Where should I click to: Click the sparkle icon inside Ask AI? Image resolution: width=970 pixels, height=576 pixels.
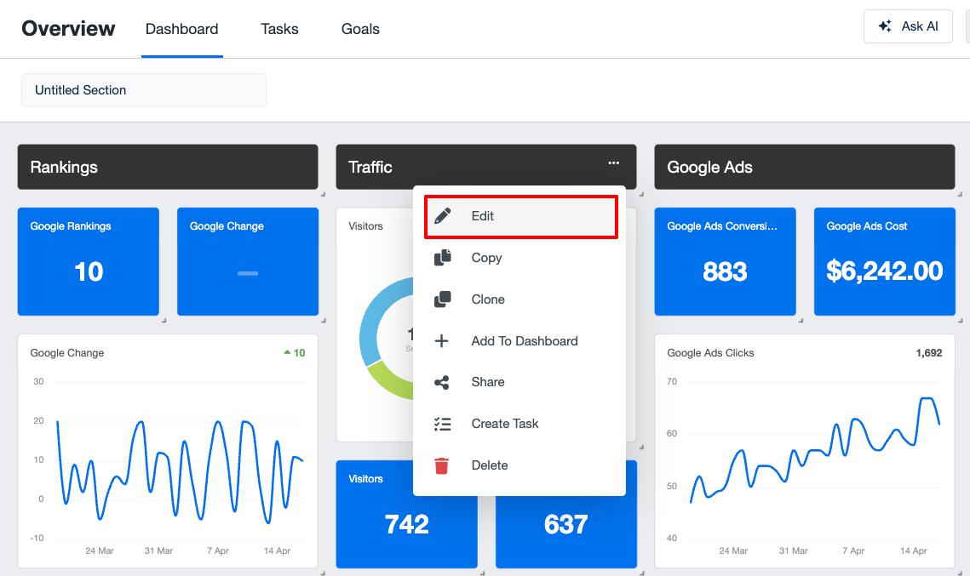886,26
